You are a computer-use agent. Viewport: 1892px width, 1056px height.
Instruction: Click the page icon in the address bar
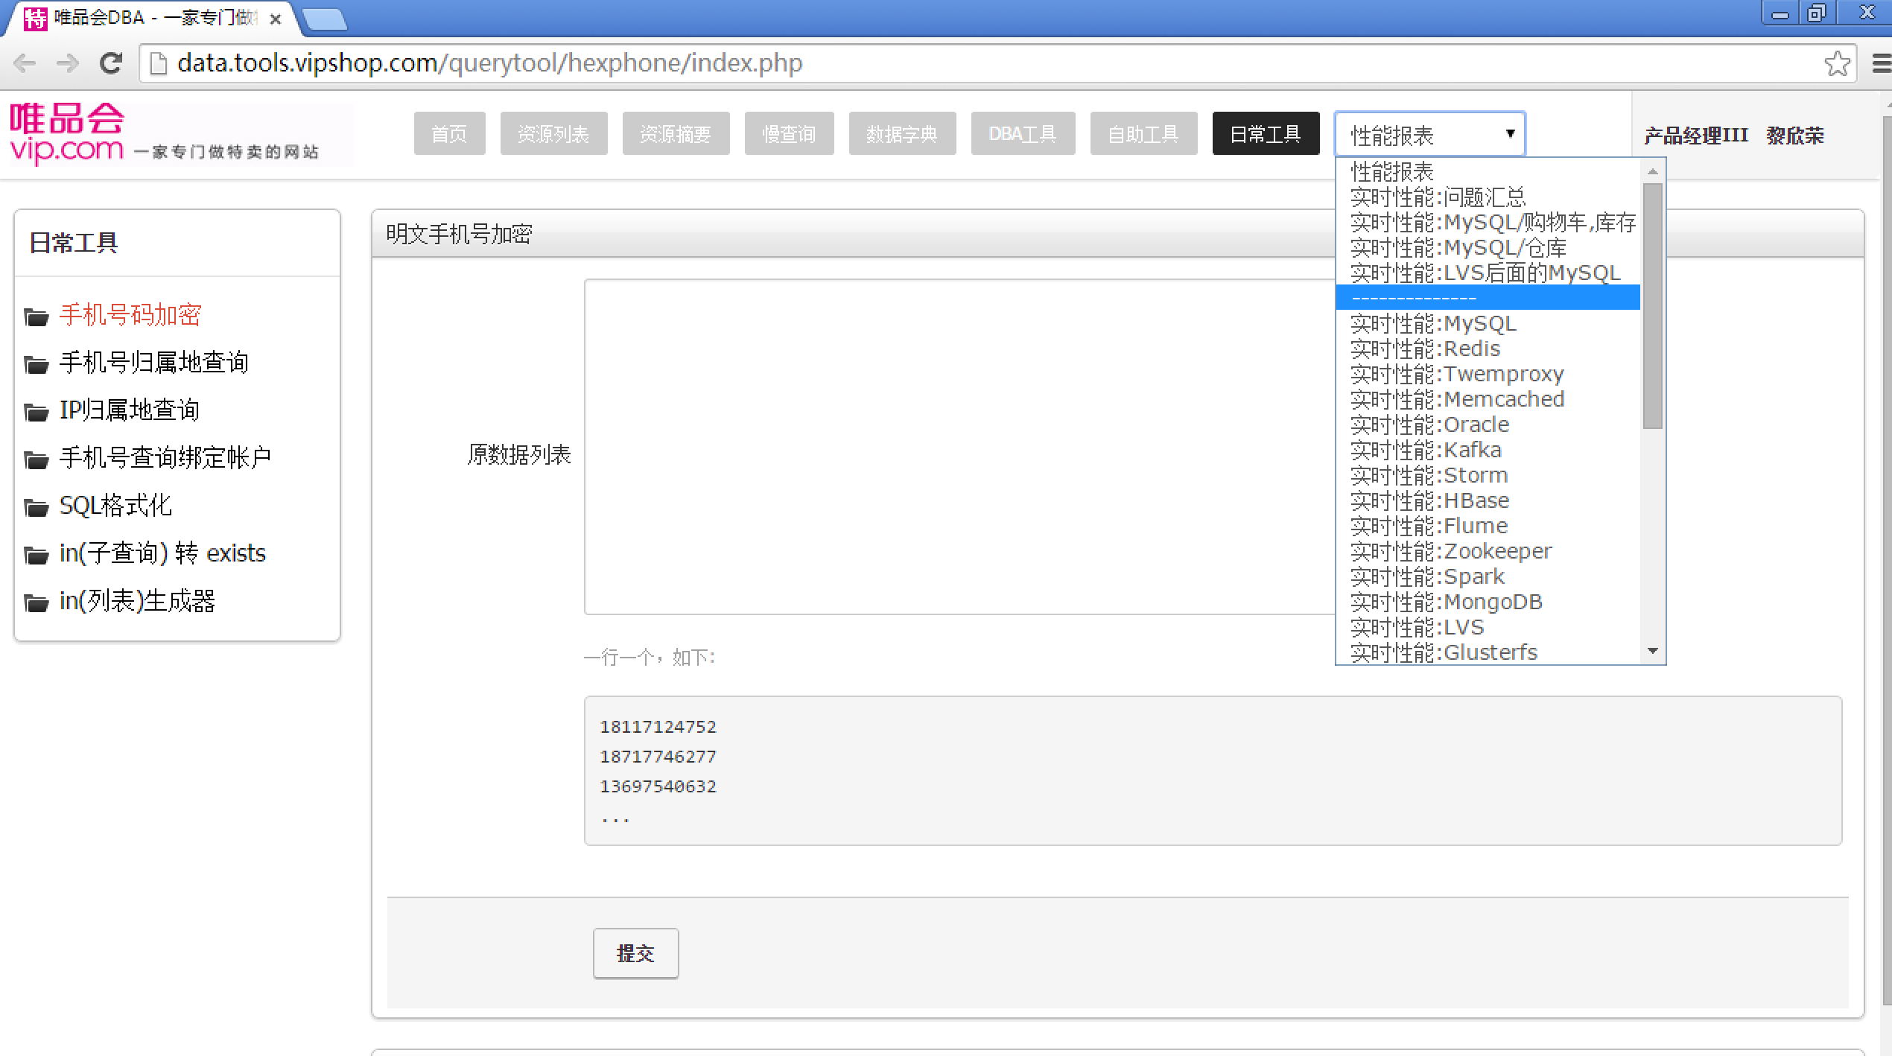[x=158, y=63]
